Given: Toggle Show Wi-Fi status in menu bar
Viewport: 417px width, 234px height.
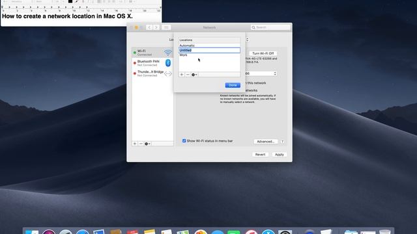Looking at the screenshot, I should tap(184, 141).
